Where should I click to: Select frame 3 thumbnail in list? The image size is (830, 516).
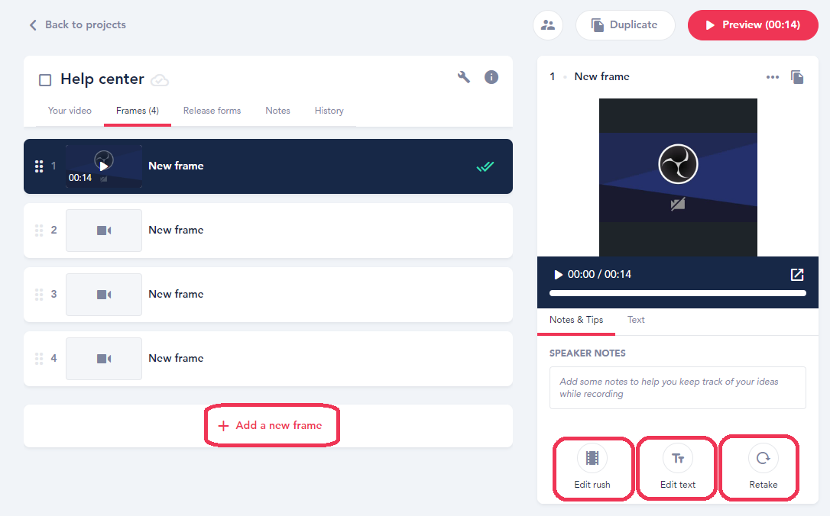point(104,295)
